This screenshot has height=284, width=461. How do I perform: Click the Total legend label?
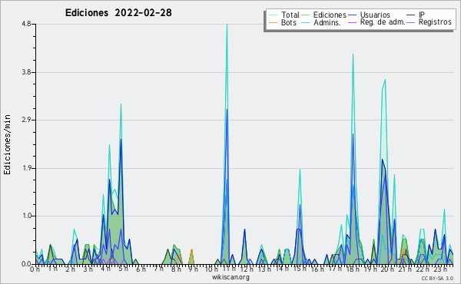coord(290,15)
